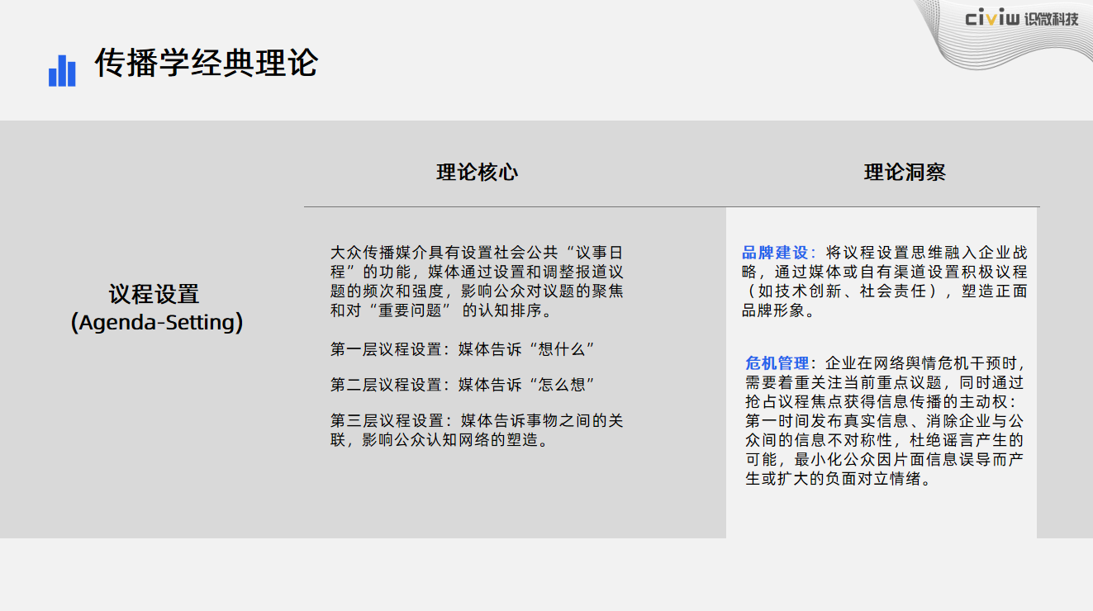Click the 第三层议程设置 paragraph
Viewport: 1093px width, 611px height.
[x=477, y=430]
